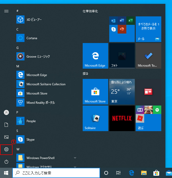Click the W letter heading

[x=18, y=149]
